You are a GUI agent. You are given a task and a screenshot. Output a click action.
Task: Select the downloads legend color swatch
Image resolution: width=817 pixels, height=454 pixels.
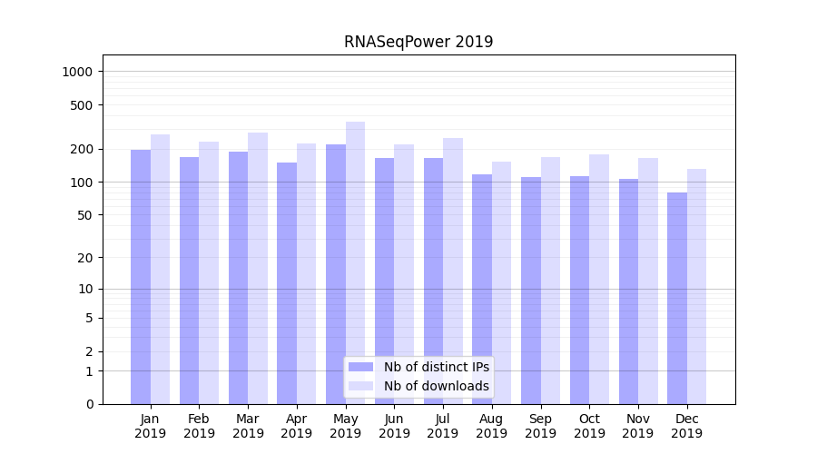point(360,386)
